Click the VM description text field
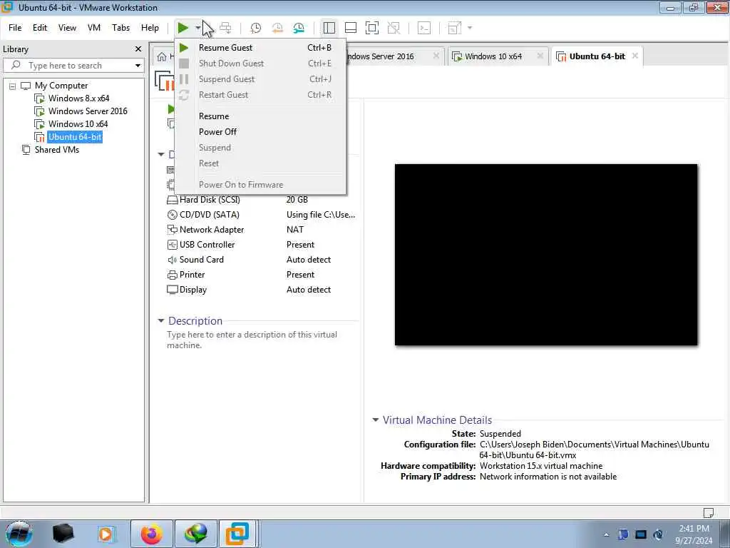 (x=252, y=340)
